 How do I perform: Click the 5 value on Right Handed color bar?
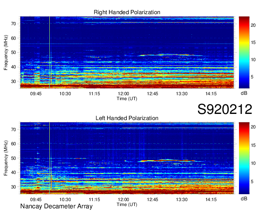252,77
